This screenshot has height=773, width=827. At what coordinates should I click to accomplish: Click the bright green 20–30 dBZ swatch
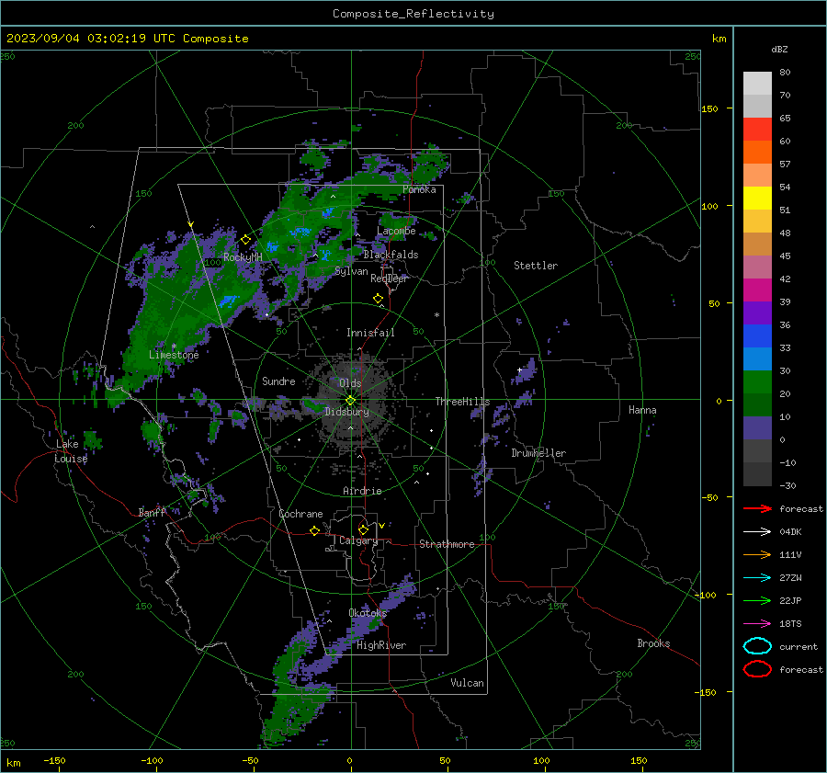(x=757, y=381)
